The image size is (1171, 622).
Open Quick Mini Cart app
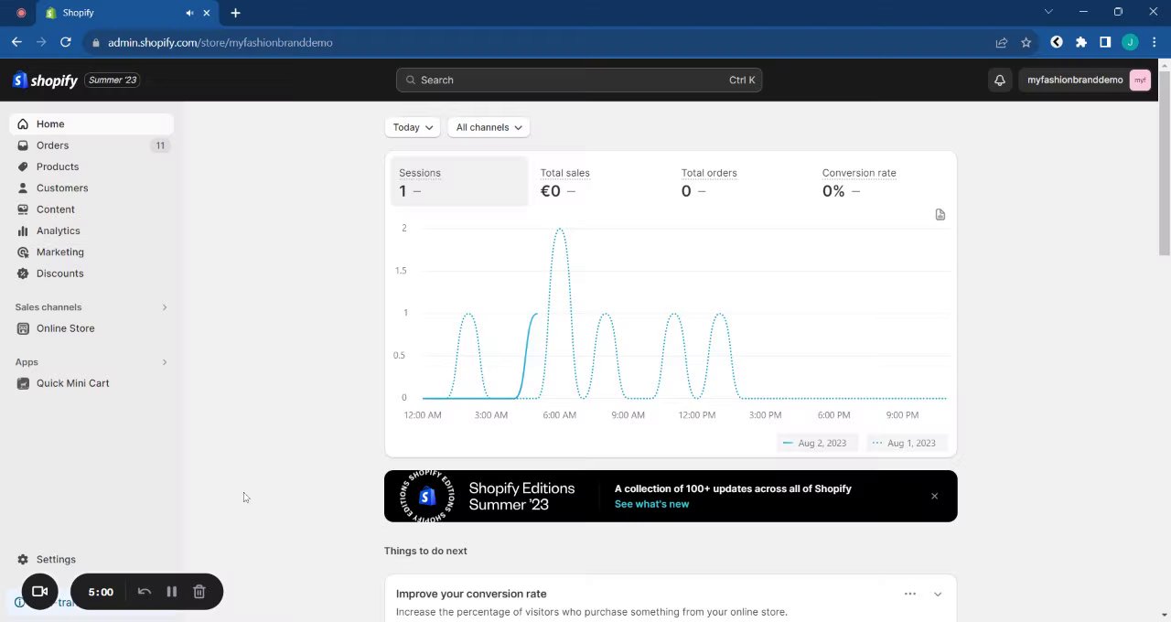73,383
